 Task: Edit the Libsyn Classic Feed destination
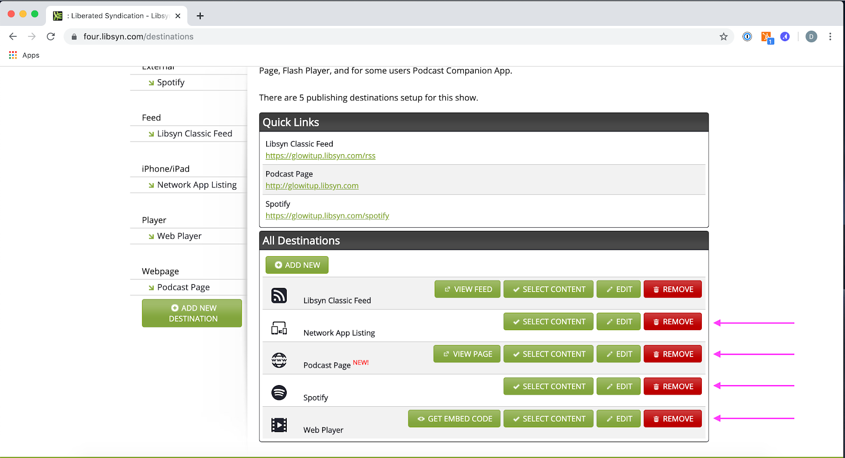(618, 289)
